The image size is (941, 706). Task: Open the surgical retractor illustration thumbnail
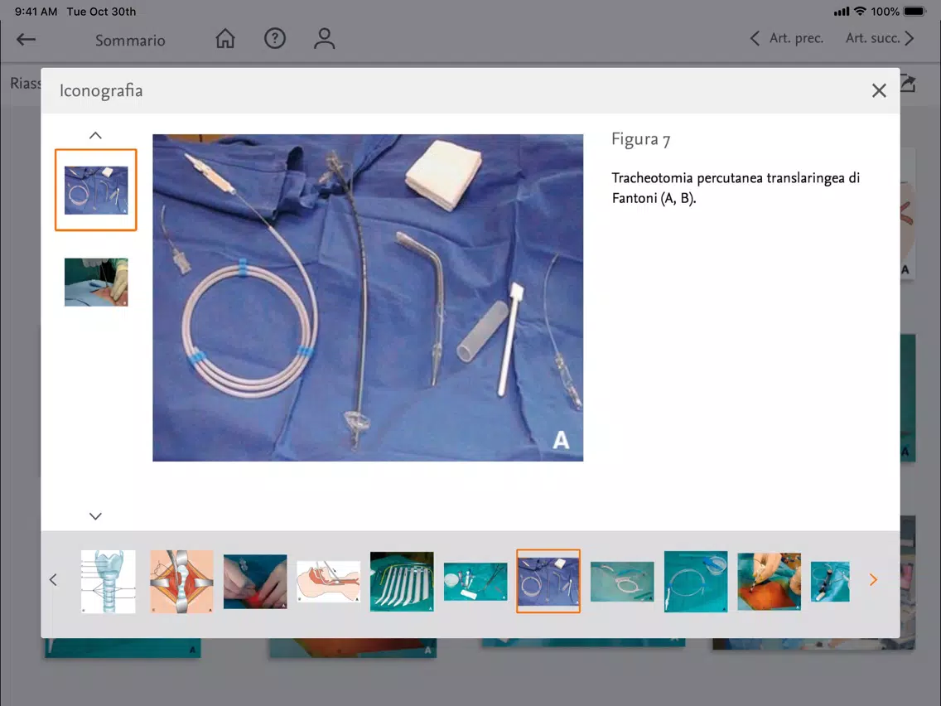click(182, 581)
